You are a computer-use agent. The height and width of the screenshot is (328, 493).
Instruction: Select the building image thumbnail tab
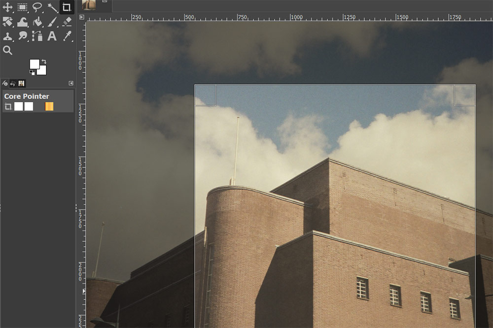(89, 5)
